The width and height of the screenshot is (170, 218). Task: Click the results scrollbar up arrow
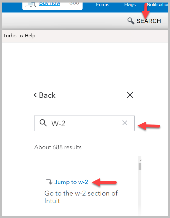140,160
